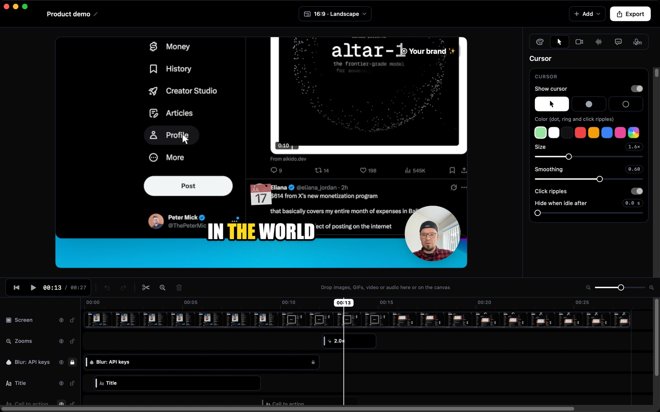
Task: Jump playhead back to start
Action: 16,287
